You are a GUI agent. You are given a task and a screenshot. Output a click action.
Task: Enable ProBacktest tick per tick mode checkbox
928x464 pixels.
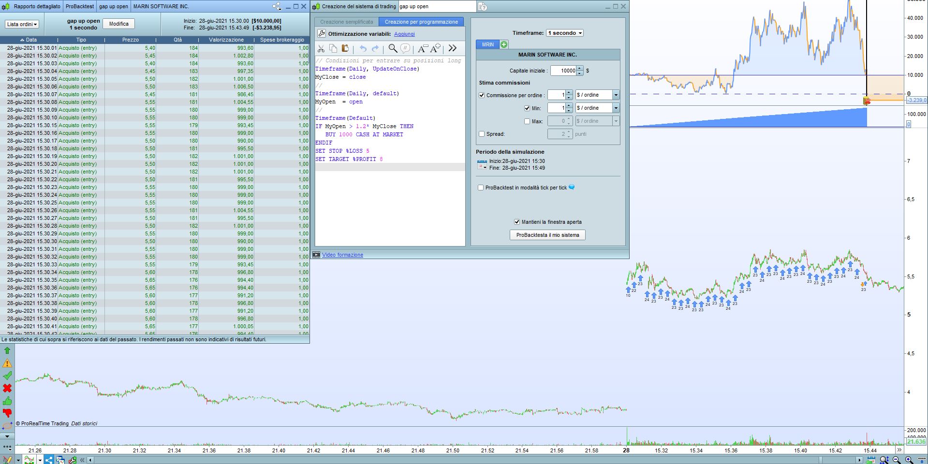pyautogui.click(x=481, y=188)
